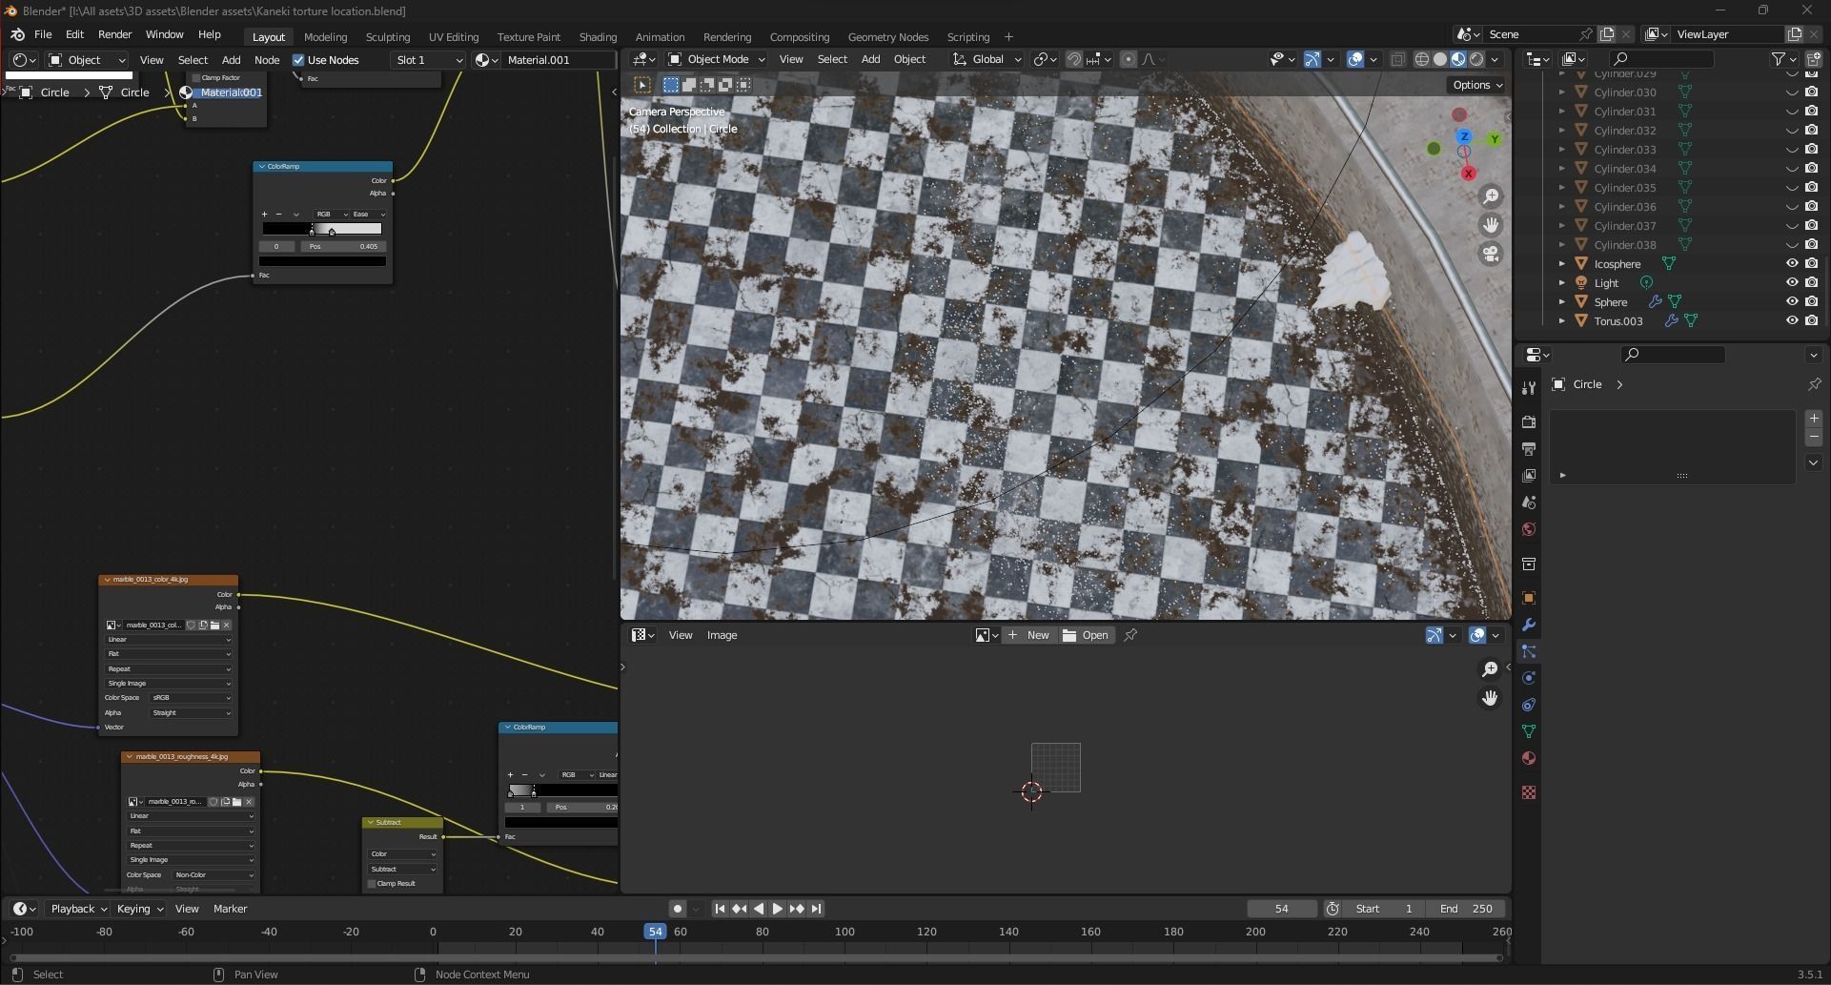The width and height of the screenshot is (1831, 985).
Task: Open the Playback dropdown in timeline
Action: pos(78,909)
